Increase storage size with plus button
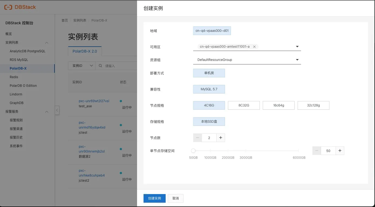375x207 pixels. (x=340, y=151)
